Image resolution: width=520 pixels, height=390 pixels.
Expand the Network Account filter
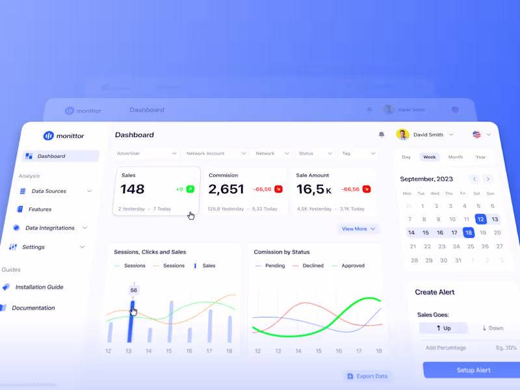coord(216,153)
